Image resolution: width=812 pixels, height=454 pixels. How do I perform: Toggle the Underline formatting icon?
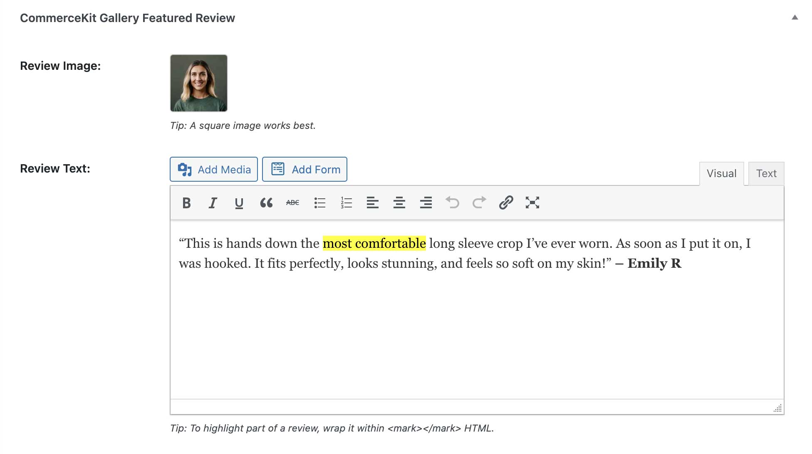pos(240,202)
